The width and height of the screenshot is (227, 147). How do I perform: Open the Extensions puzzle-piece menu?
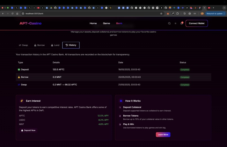pyautogui.click(x=177, y=14)
